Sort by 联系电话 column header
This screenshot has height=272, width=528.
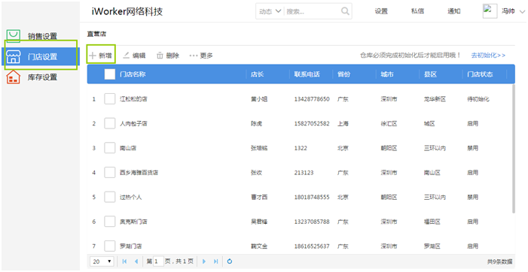[x=307, y=74]
